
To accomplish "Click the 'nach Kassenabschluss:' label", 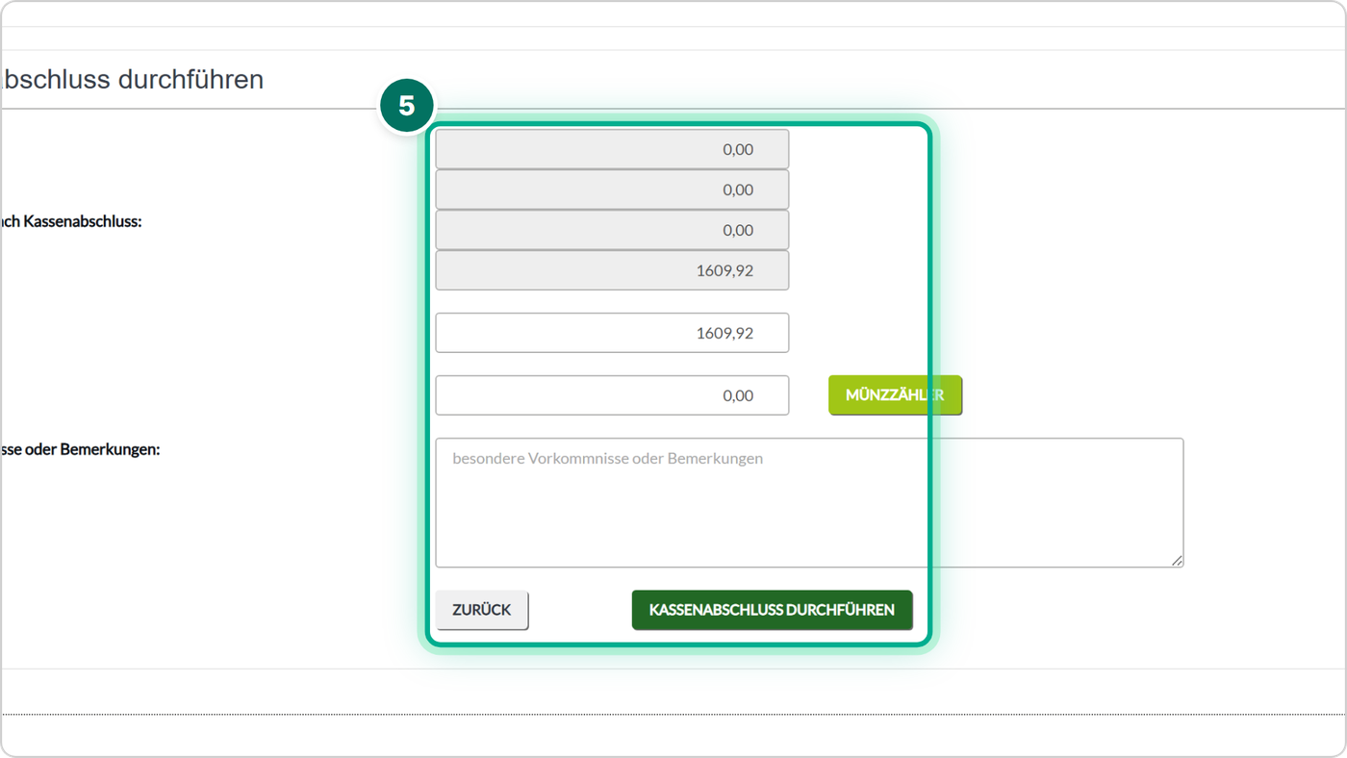I will coord(72,221).
